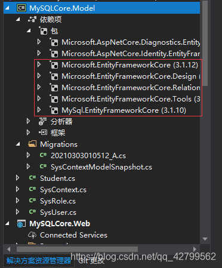Image resolution: width=222 pixels, height=268 pixels.
Task: Click the 框架 frameworks icon
Action: [43, 133]
